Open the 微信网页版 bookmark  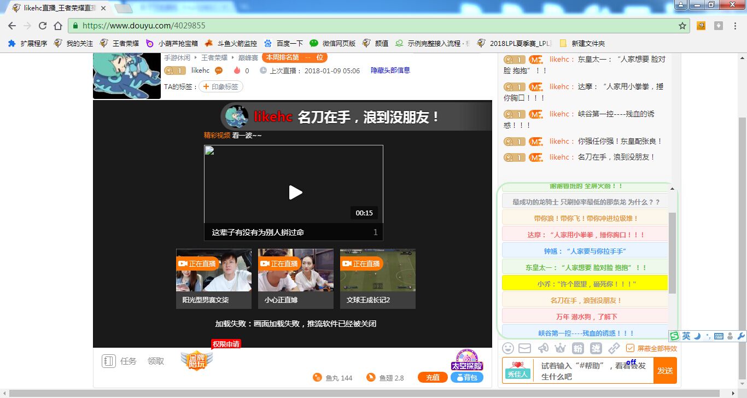(332, 43)
